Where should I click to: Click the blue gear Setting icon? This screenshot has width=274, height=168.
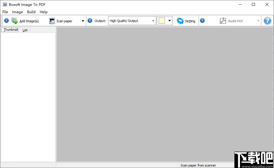pyautogui.click(x=180, y=21)
